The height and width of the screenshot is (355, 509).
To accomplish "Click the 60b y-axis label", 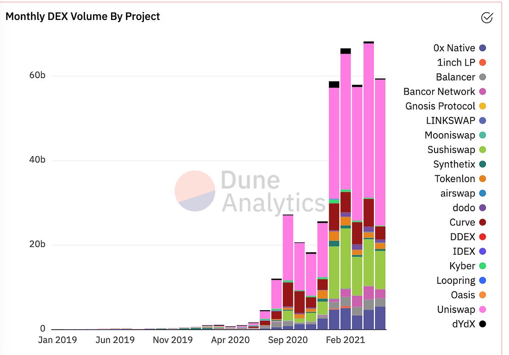I will [37, 75].
